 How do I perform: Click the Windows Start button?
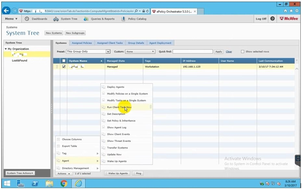7,184
